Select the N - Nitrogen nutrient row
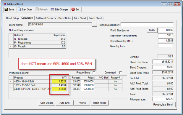This screenshot has width=183, height=115. [38, 39]
